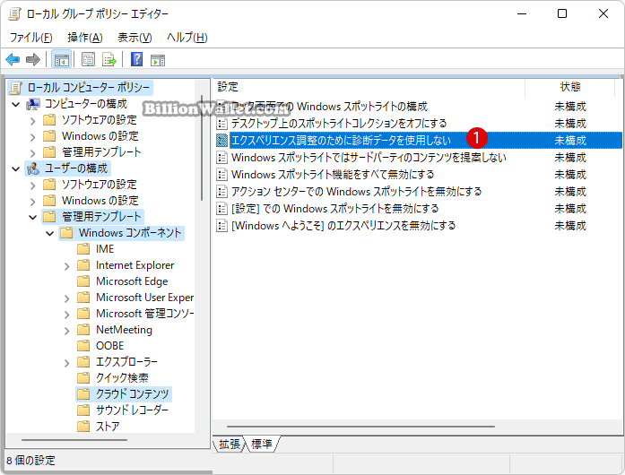Click the Forward arrow toolbar icon
Viewport: 625px width, 475px height.
33,60
